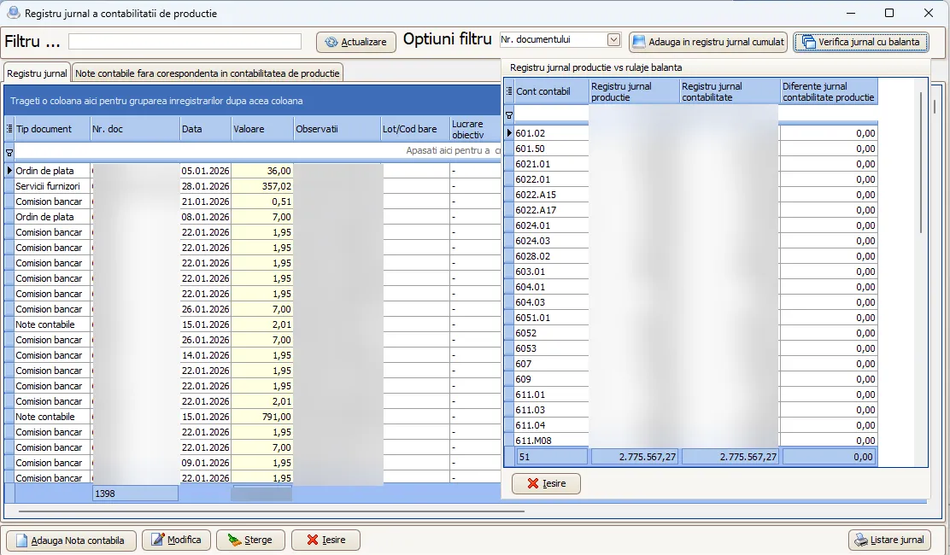Focus the Filtru text input field

tap(185, 41)
